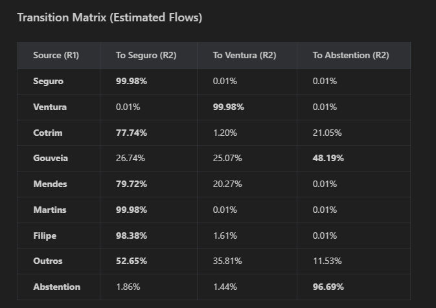
Task: Click the 20.27% cell in Mendes row
Action: point(227,184)
